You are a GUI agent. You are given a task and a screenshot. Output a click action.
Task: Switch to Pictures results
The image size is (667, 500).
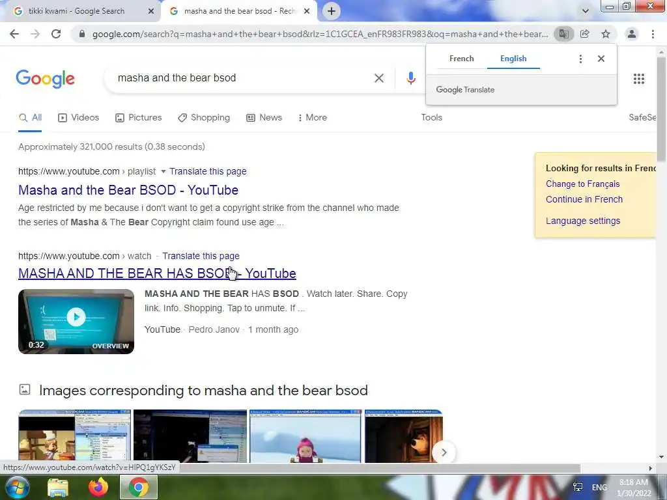click(139, 118)
